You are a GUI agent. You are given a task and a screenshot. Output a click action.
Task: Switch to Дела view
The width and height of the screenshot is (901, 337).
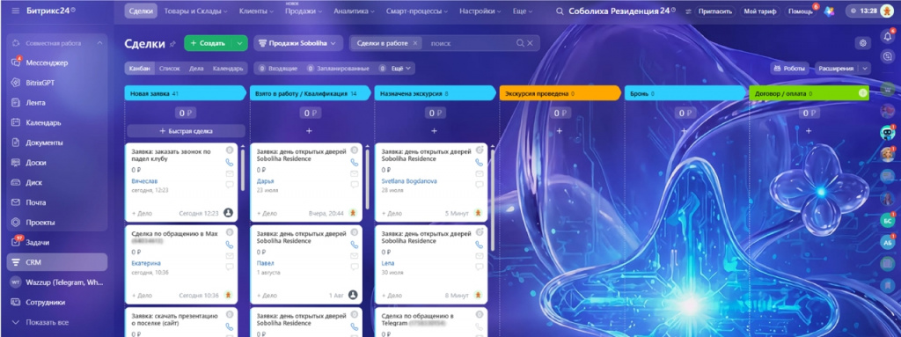click(196, 69)
